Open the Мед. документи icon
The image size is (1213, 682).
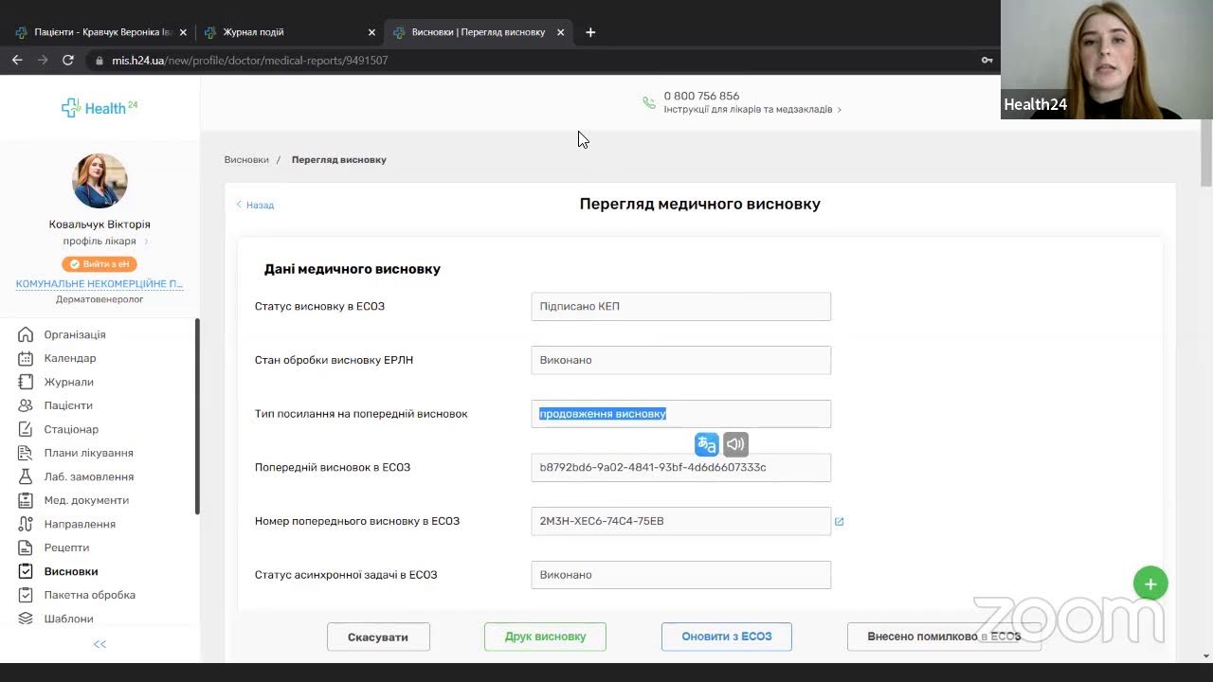pyautogui.click(x=26, y=500)
